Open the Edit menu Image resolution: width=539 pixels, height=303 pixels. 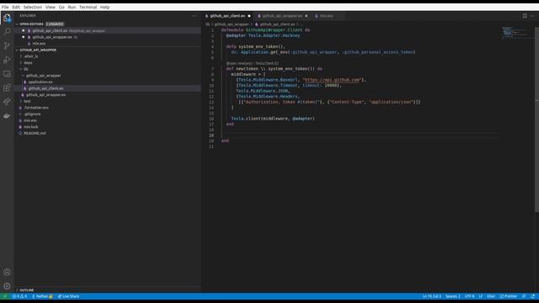tap(16, 7)
